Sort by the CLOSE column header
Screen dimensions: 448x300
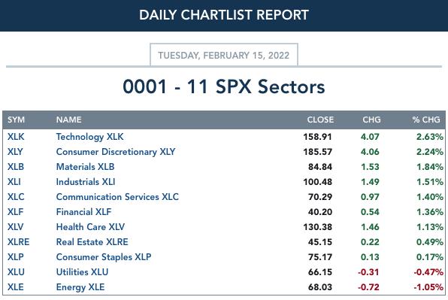pos(320,120)
